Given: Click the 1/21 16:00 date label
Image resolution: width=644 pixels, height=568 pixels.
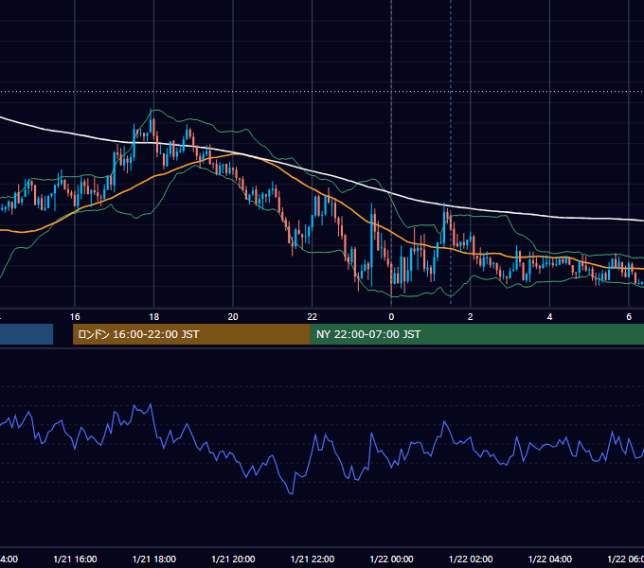Looking at the screenshot, I should [x=75, y=559].
